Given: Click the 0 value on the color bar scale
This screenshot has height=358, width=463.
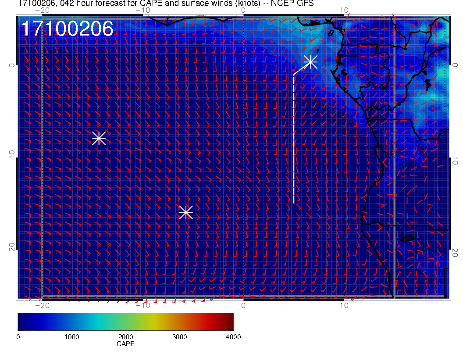Looking at the screenshot, I should pyautogui.click(x=18, y=337).
